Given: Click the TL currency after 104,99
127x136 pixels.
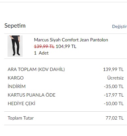Looking at the screenshot, I should 74,46.
